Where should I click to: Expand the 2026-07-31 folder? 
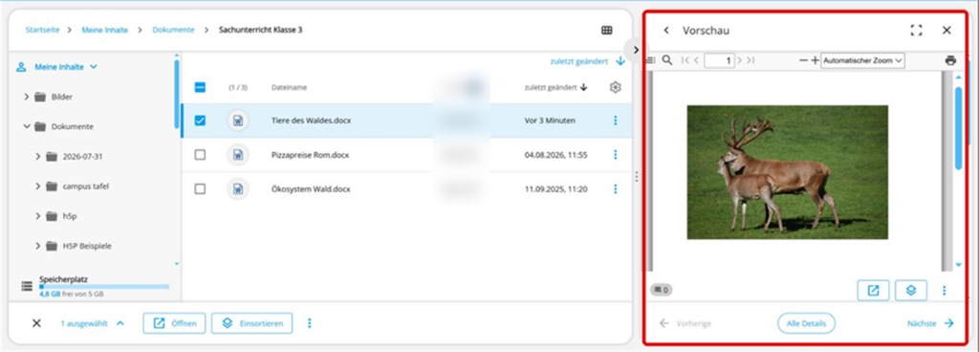coord(38,157)
